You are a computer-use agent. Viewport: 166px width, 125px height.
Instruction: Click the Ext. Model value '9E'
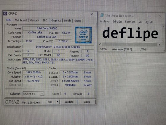[x=59, y=55]
